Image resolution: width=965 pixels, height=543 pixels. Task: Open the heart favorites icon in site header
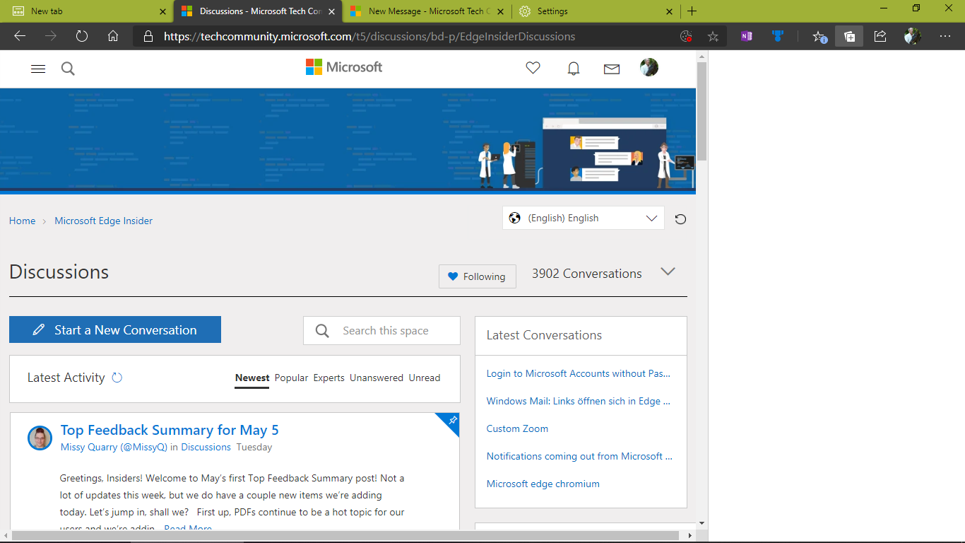point(533,68)
